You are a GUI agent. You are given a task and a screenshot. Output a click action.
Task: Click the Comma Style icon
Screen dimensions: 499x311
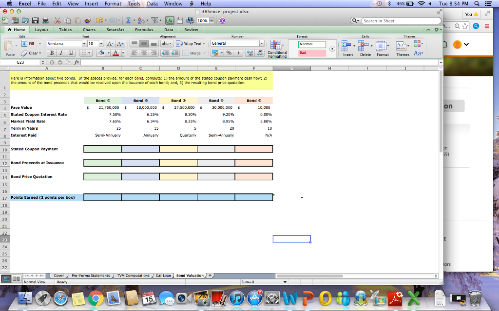pos(238,52)
